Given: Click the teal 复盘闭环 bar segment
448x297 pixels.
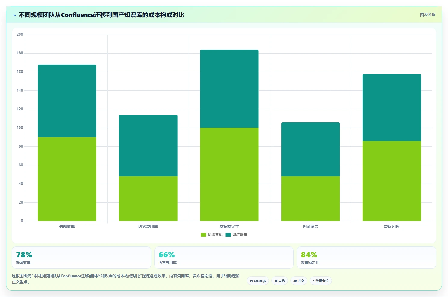Looking at the screenshot, I should pyautogui.click(x=392, y=107).
